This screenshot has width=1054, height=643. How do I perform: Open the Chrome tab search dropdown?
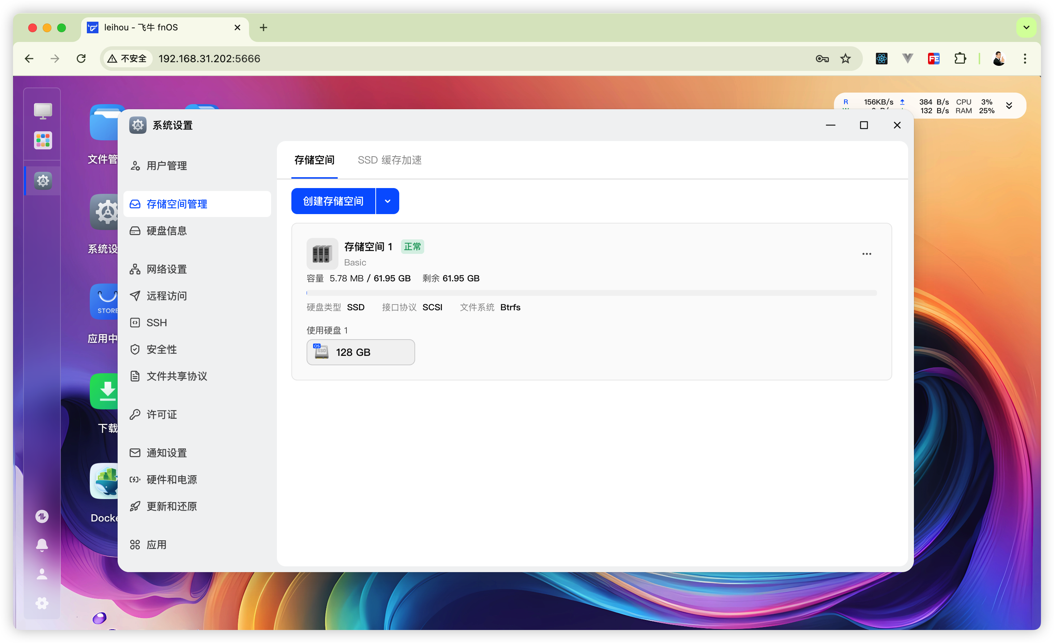click(x=1026, y=28)
